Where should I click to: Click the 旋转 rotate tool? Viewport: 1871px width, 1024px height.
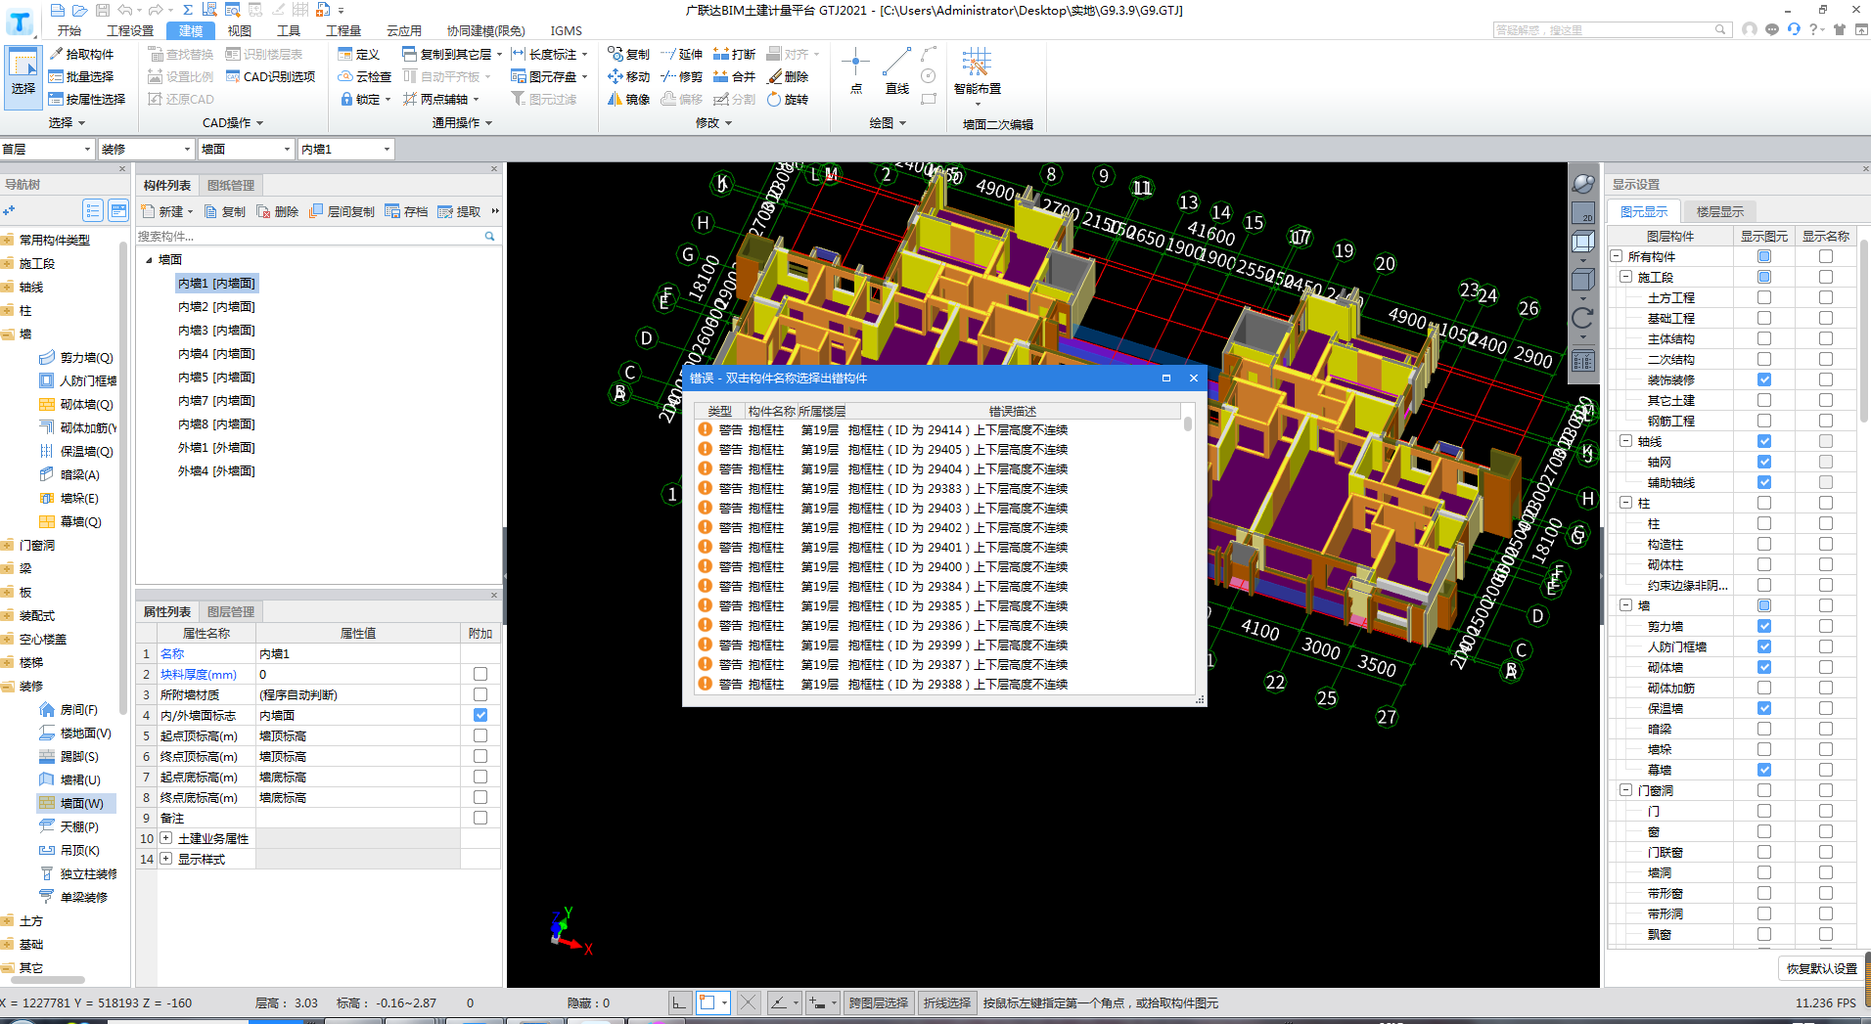787,100
